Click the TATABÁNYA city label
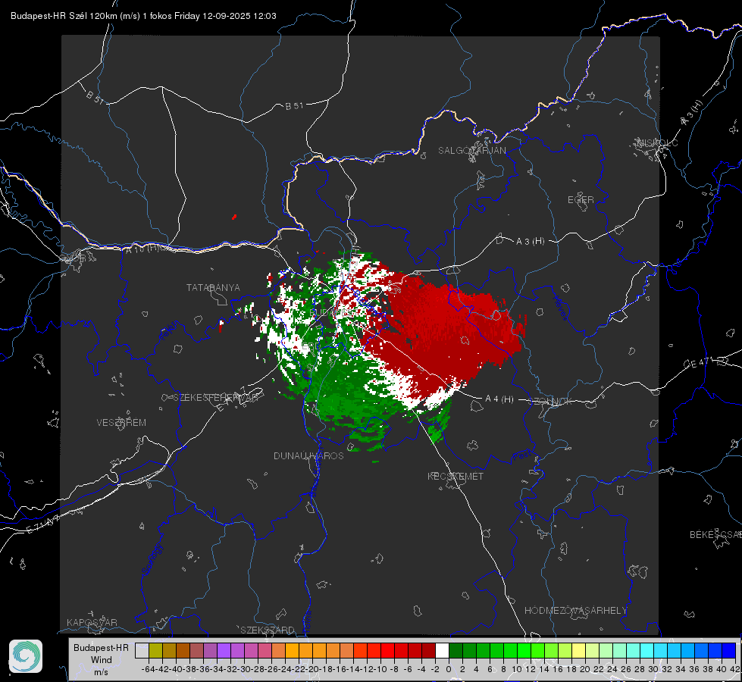The image size is (742, 682). click(x=213, y=287)
